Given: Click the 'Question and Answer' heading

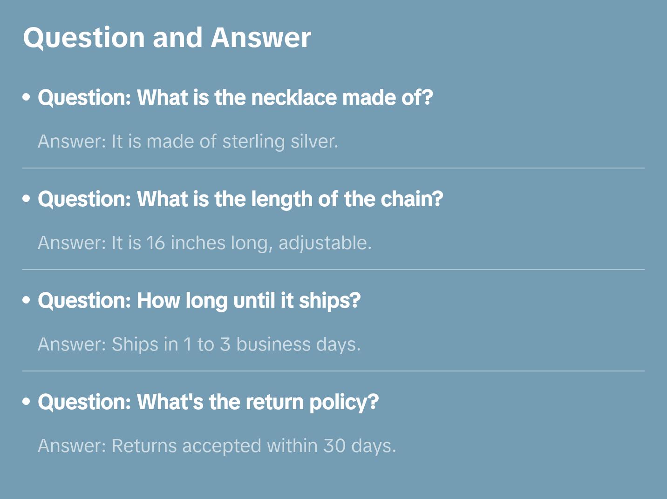Looking at the screenshot, I should click(167, 38).
